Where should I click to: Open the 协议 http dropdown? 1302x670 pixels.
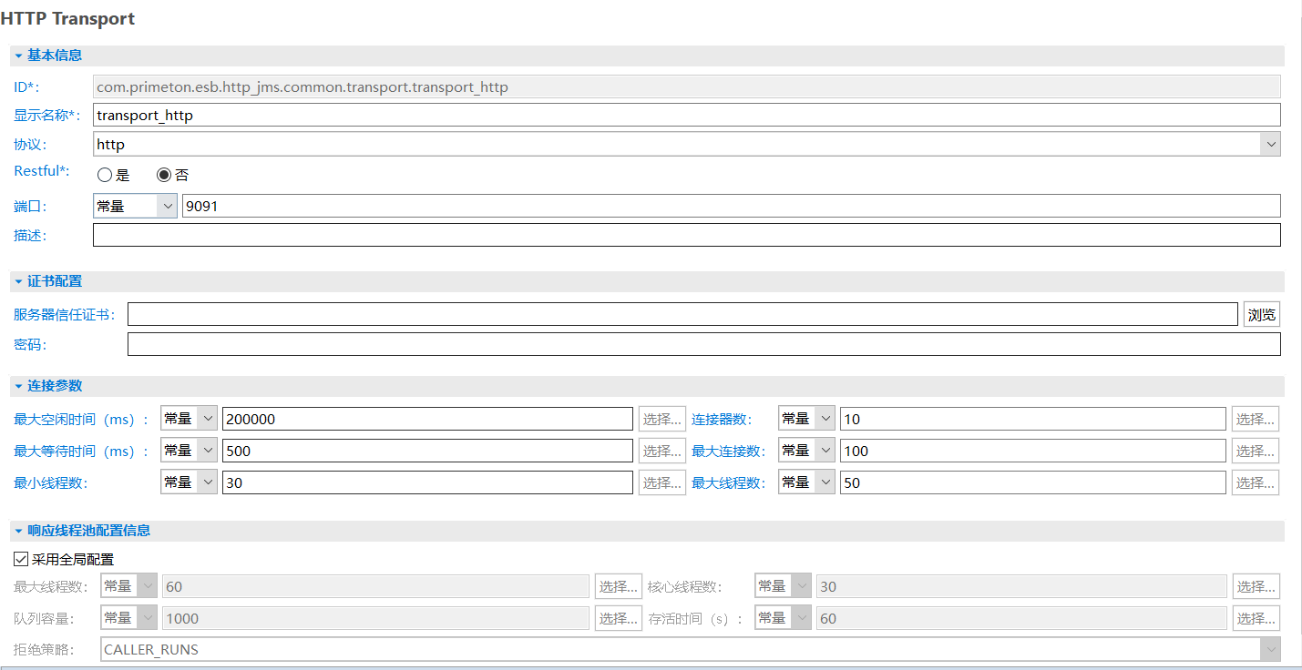[x=1270, y=144]
